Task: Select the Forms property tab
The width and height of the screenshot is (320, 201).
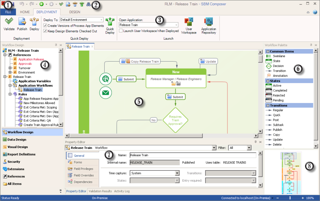Action: (x=78, y=162)
